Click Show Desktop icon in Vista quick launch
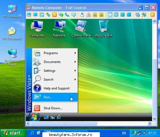The height and width of the screenshot is (137, 160). [46, 117]
